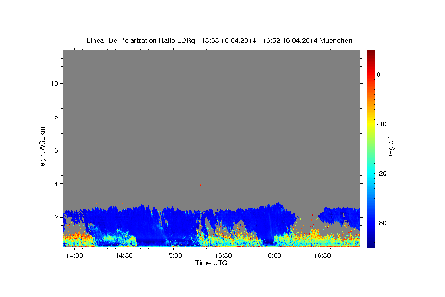Screen dimensions: 445x297
Task: Click the 14:00 time tick label
Action: (x=75, y=256)
